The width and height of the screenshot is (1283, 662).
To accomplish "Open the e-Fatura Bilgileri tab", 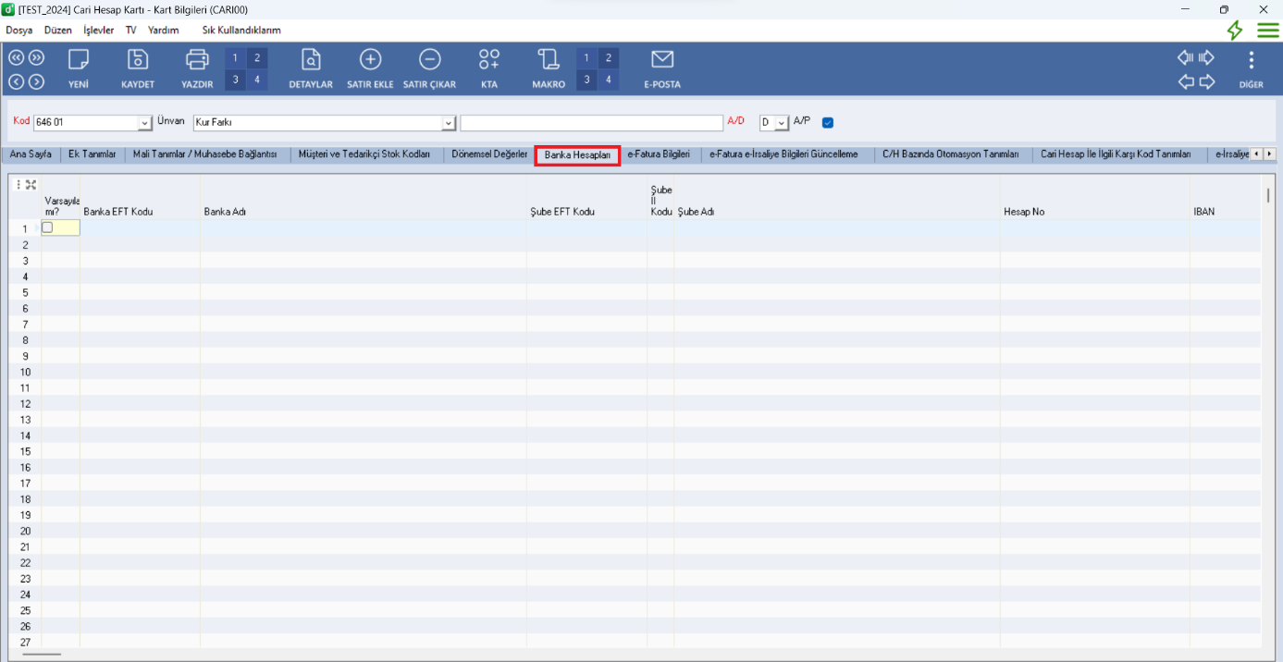I will (x=659, y=154).
